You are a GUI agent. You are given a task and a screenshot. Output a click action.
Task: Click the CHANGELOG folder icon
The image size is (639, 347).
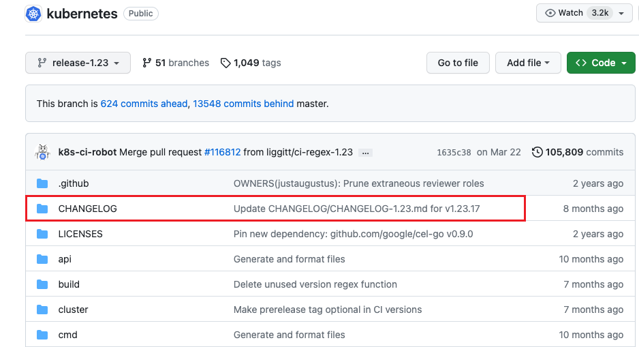pyautogui.click(x=42, y=209)
